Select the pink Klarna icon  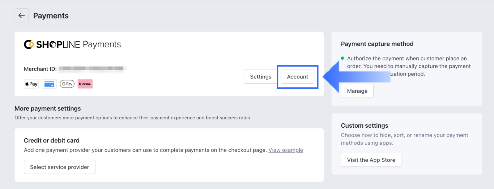click(85, 84)
